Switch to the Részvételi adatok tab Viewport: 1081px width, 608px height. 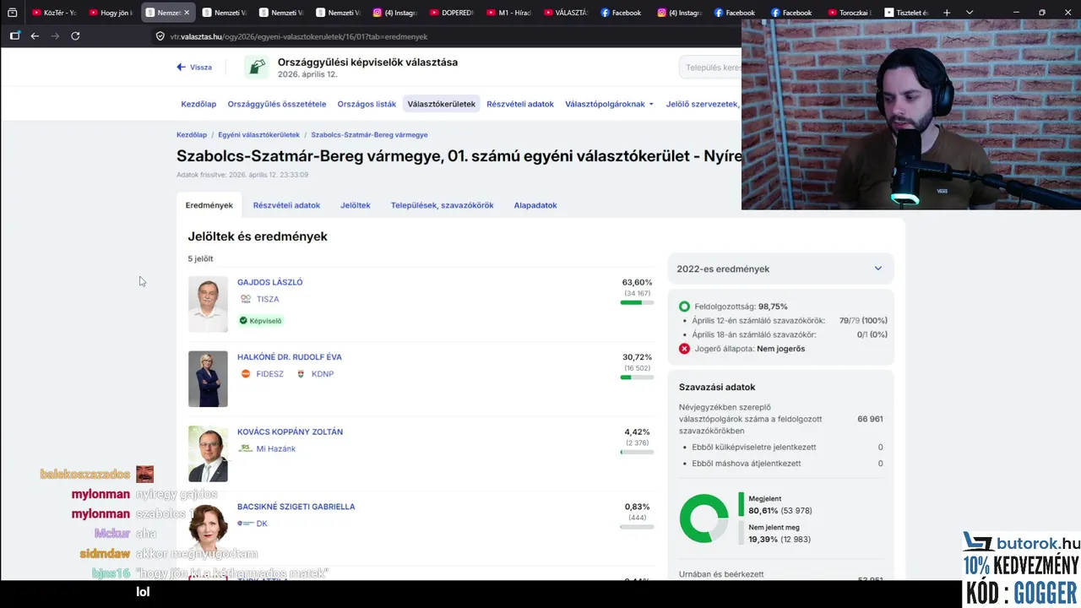[286, 205]
